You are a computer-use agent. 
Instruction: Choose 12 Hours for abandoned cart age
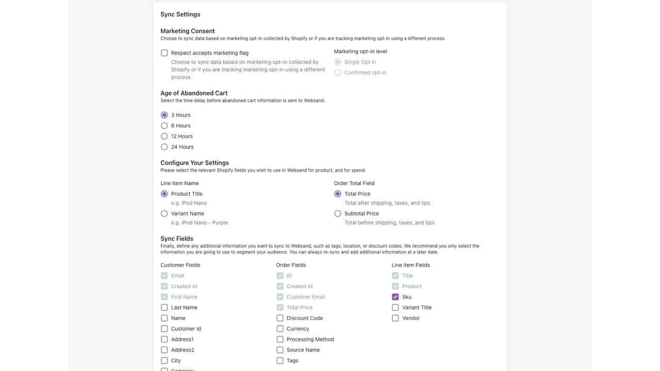pyautogui.click(x=164, y=136)
